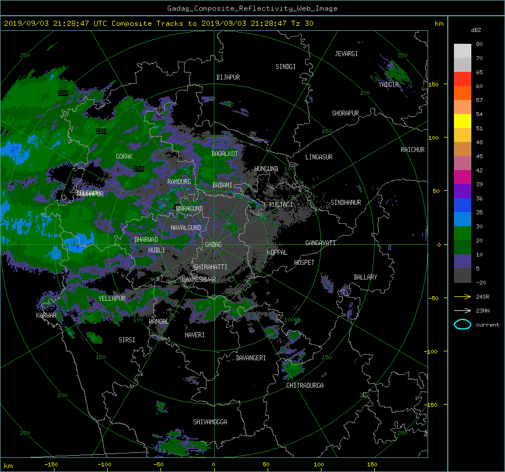Viewport: 505px width, 472px height.
Task: Click the NAVALGUND label
Action: point(186,228)
